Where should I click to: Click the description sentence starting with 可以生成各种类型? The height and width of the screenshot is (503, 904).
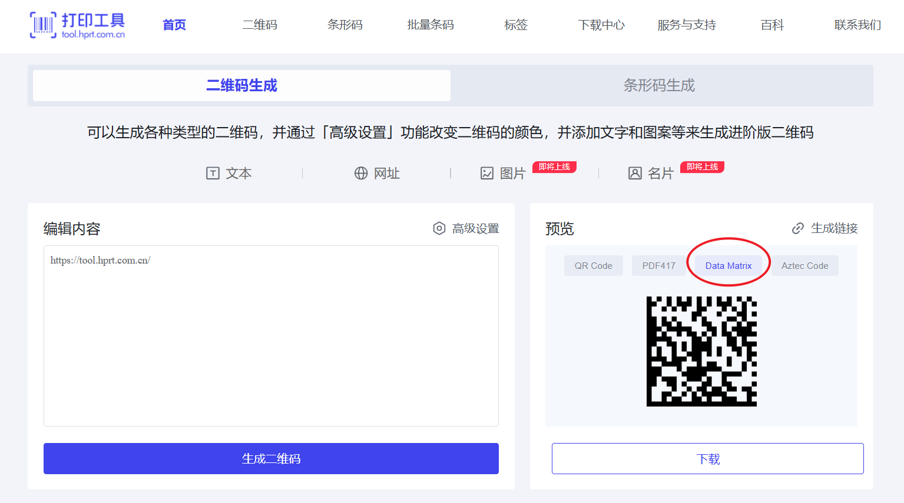click(x=451, y=132)
